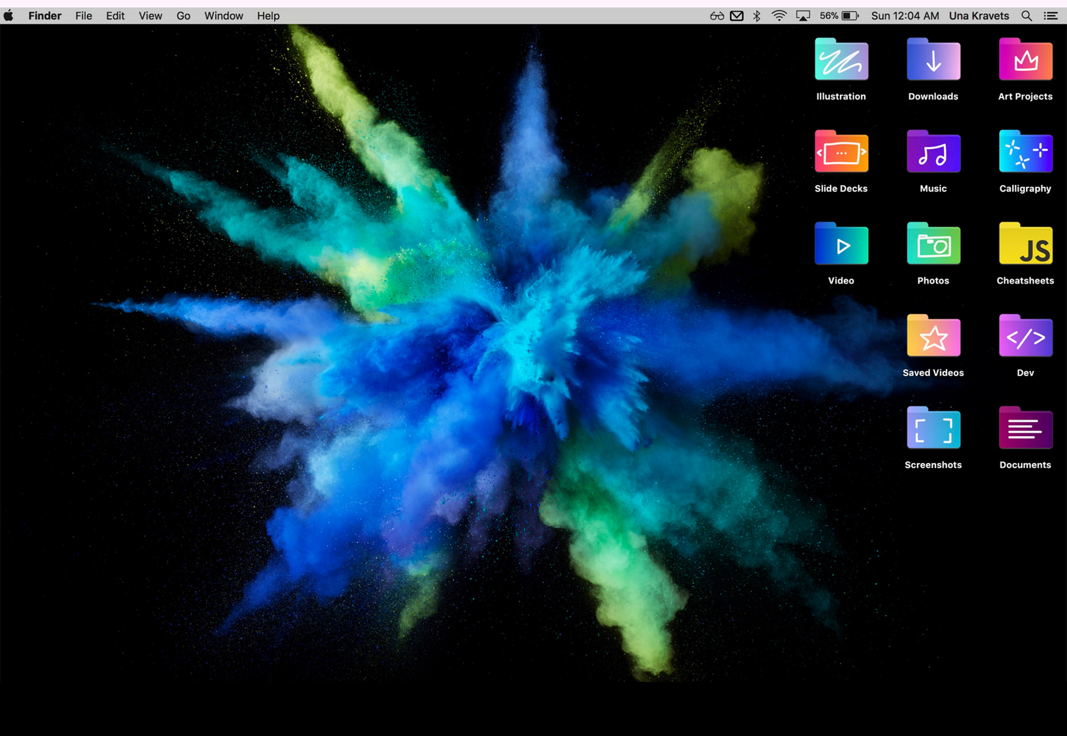
Task: Select the Saved Videos star folder
Action: click(933, 335)
